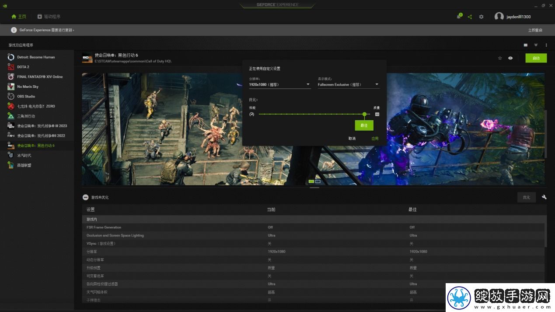This screenshot has width=555, height=312.
Task: Switch to grid view icon
Action: pyautogui.click(x=526, y=45)
